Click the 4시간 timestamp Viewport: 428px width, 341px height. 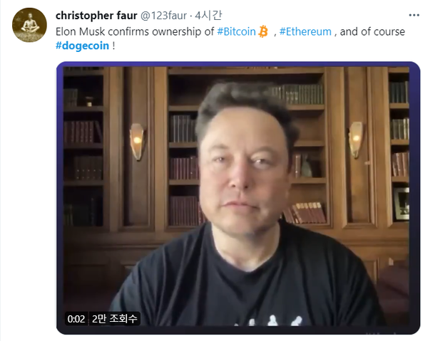(208, 16)
